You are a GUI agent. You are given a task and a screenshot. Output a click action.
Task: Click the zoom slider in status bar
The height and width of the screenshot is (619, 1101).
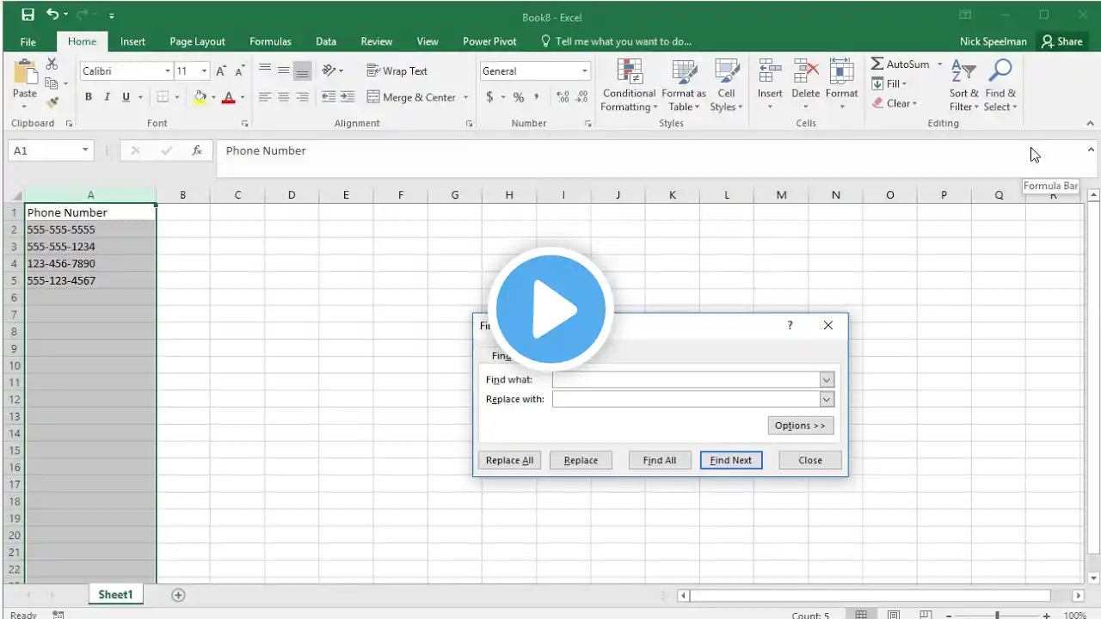pos(997,616)
